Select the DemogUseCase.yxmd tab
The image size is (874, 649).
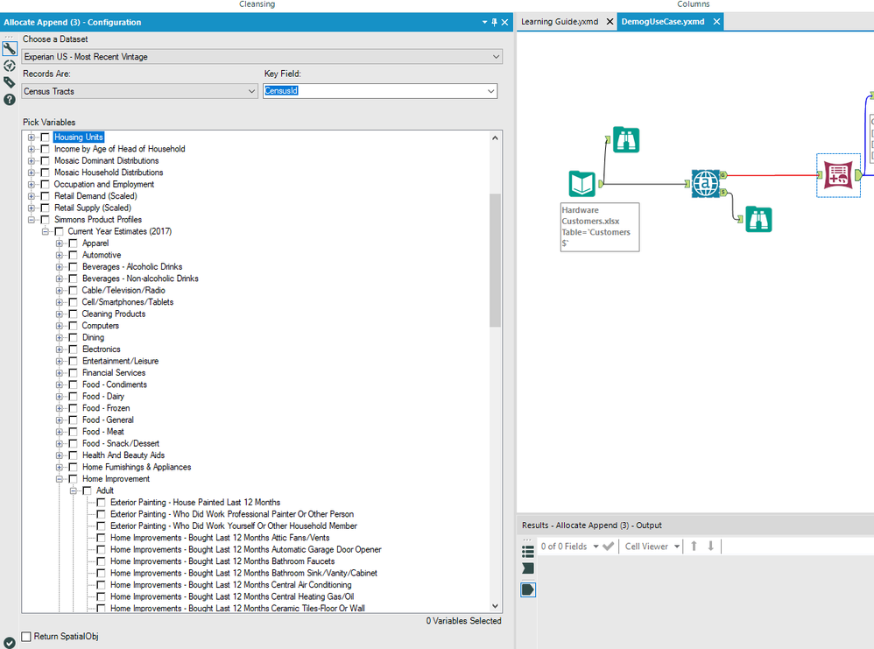pos(662,22)
